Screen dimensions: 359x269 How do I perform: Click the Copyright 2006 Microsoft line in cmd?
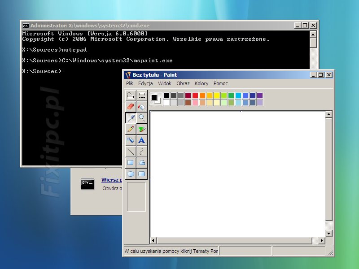[x=145, y=39]
